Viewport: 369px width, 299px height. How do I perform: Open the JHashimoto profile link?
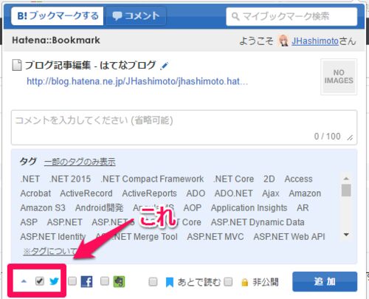click(315, 41)
